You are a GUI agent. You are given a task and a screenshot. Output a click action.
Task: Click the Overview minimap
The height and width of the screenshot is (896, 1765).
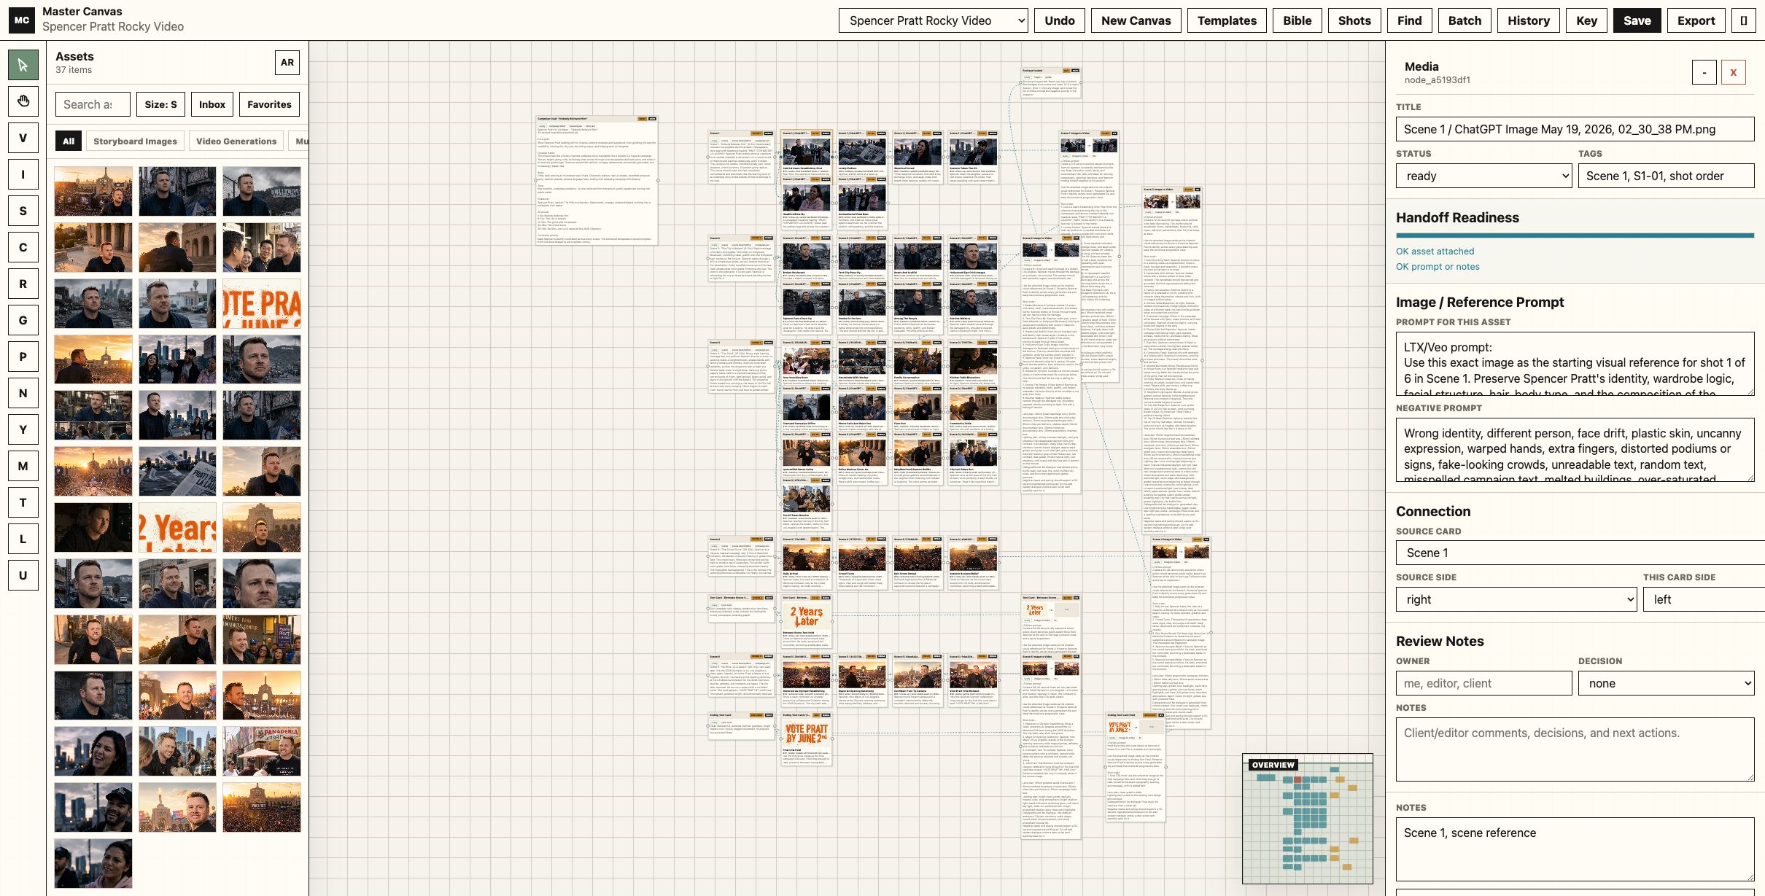[x=1308, y=819]
